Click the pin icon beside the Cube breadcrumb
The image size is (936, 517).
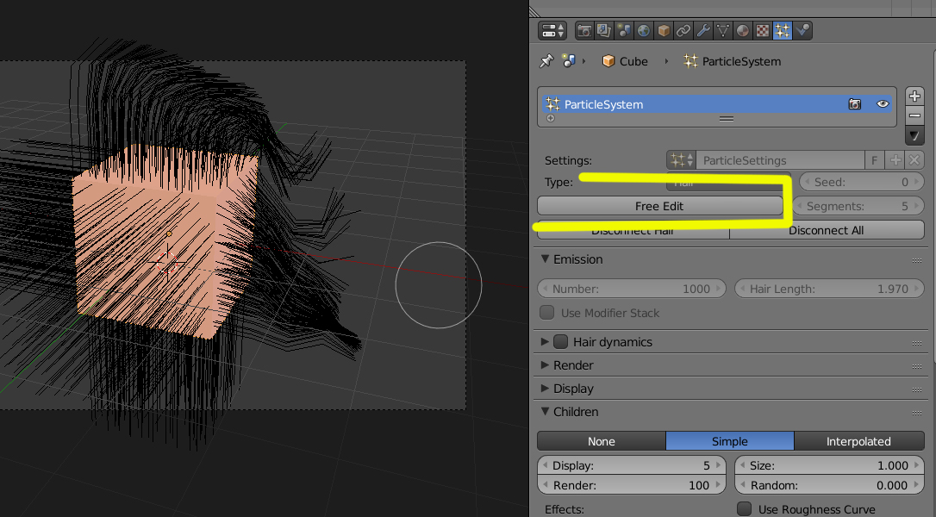click(x=546, y=61)
